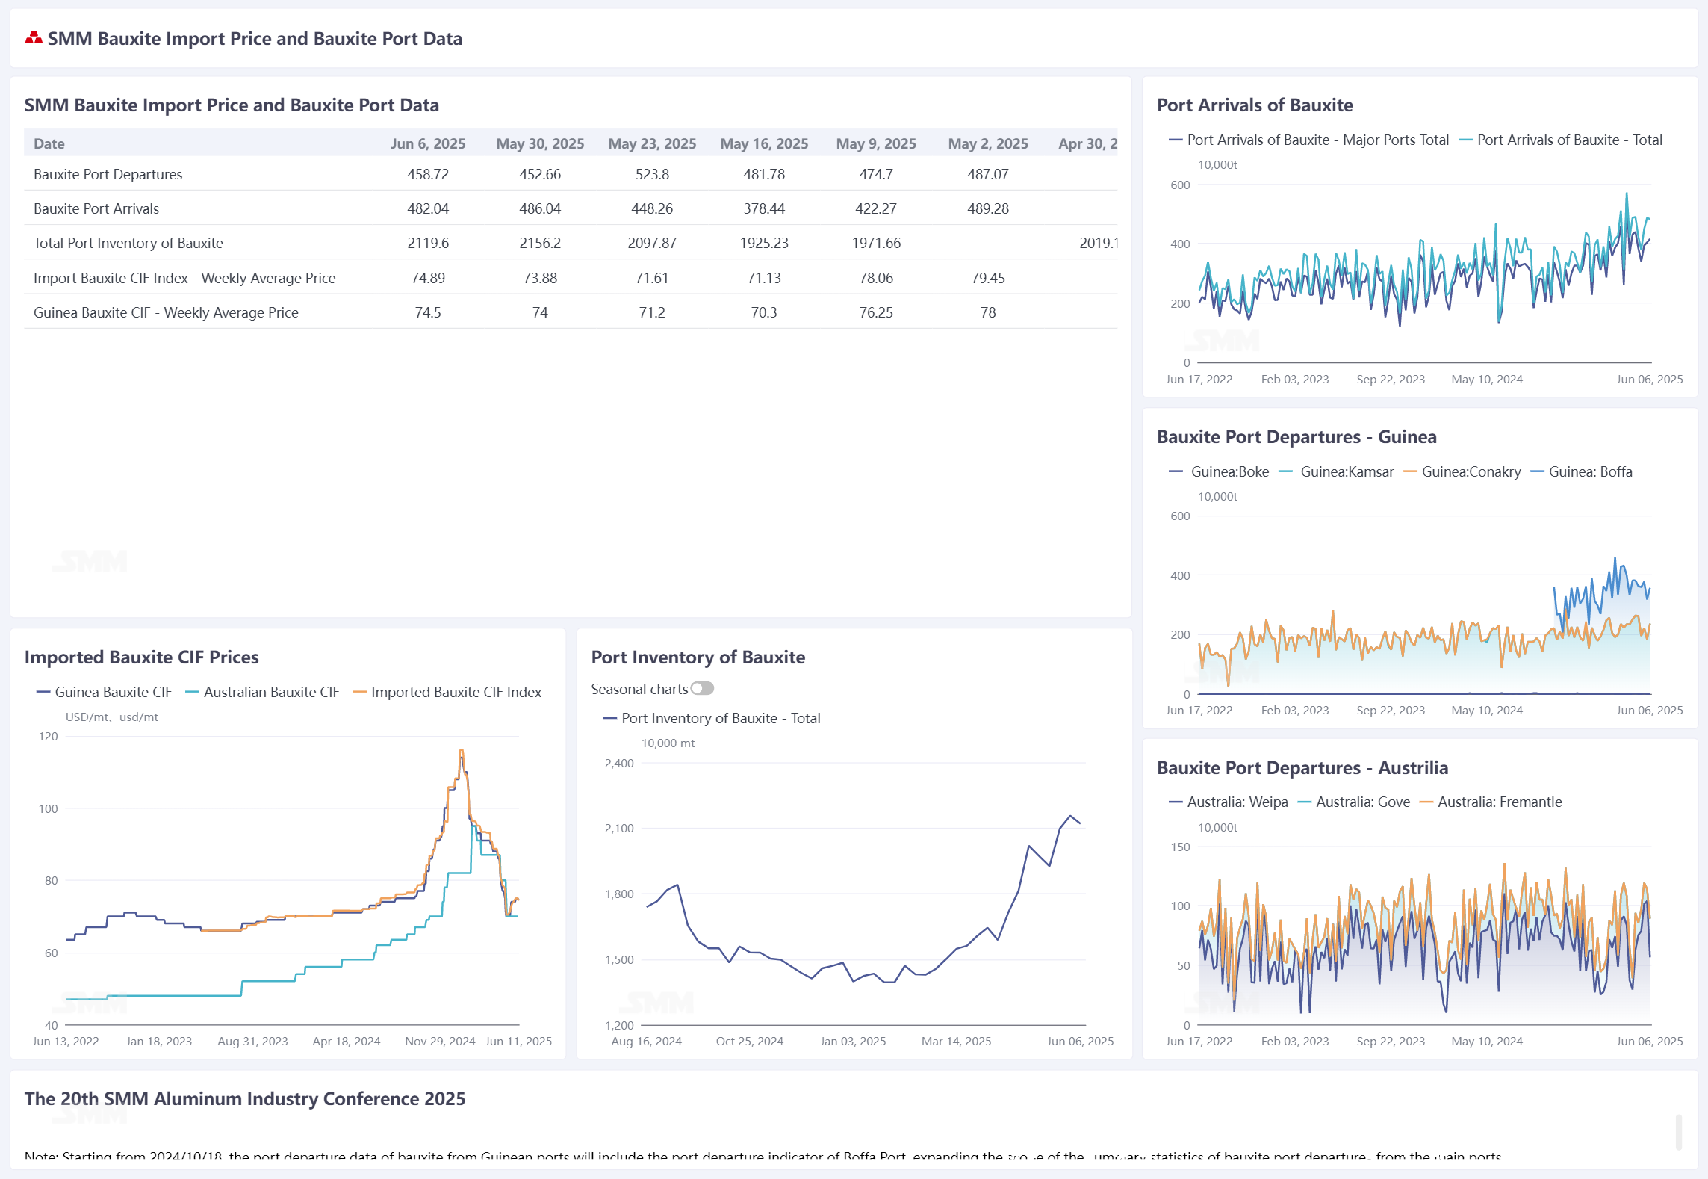
Task: Click the Port Inventory of Bauxite title
Action: 698,657
